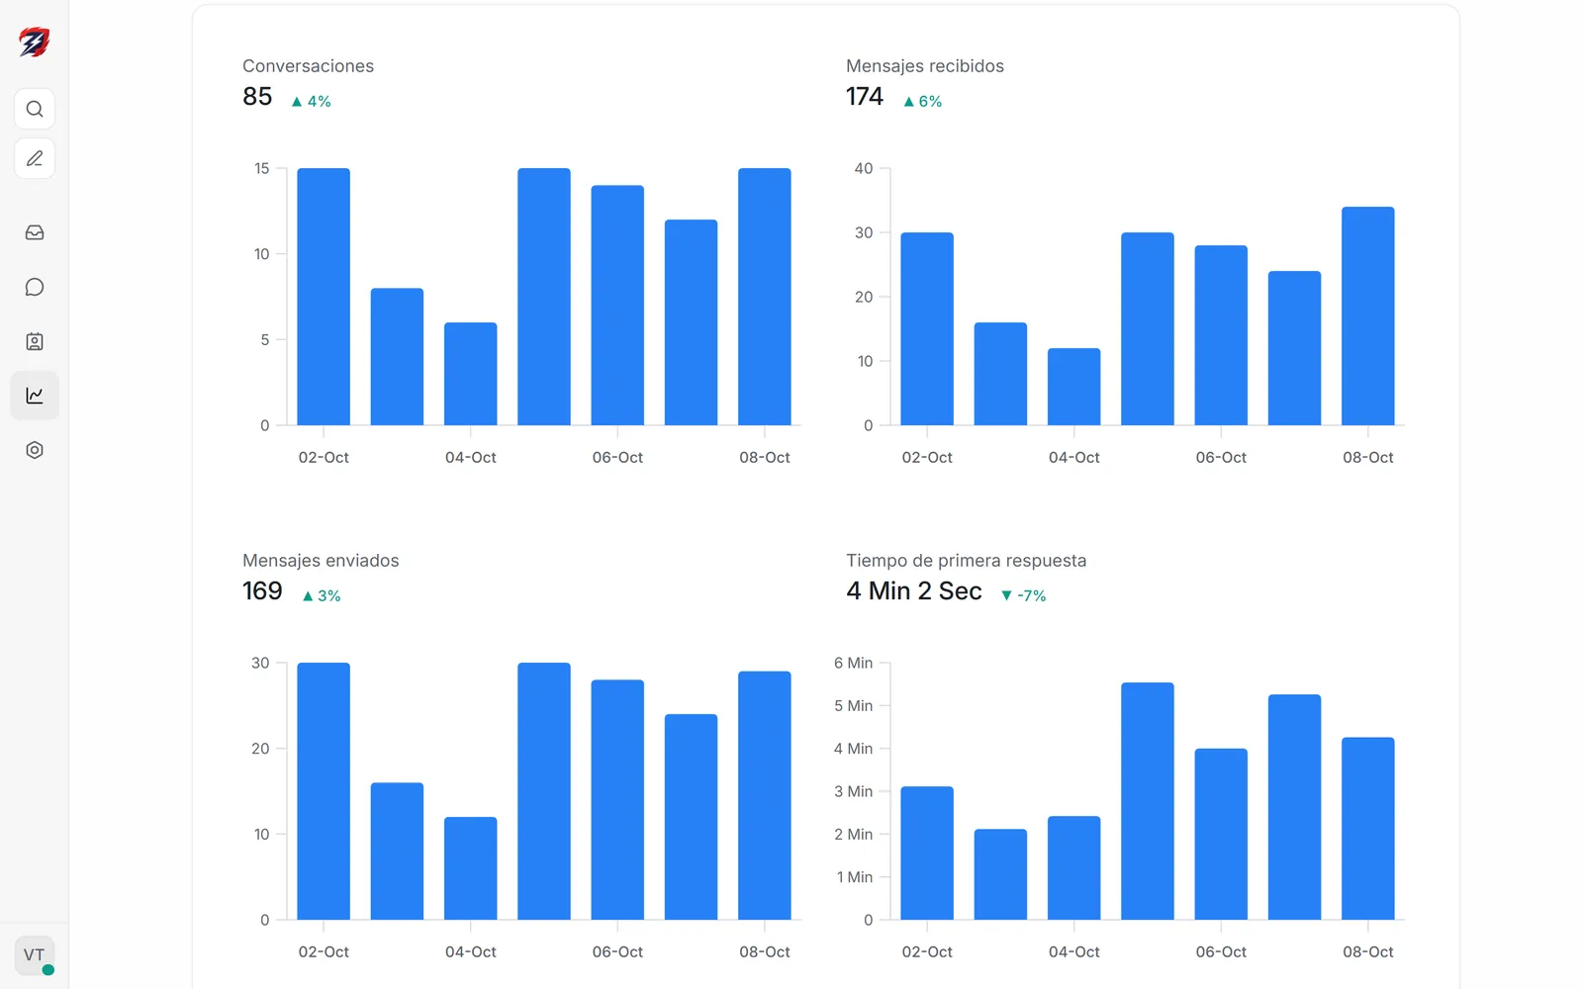Click the 'Tiempo de primera respuesta' title
The width and height of the screenshot is (1583, 989).
(x=966, y=561)
